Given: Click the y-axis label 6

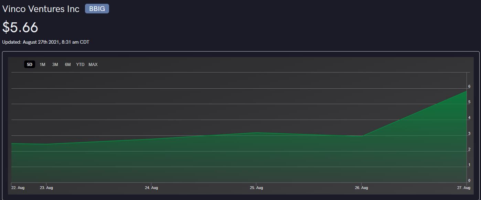Looking at the screenshot, I should (x=469, y=87).
